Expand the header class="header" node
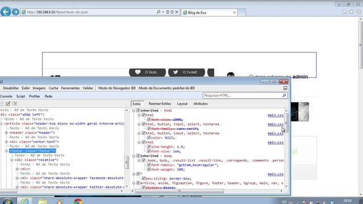This screenshot has height=204, width=363. 6,133
